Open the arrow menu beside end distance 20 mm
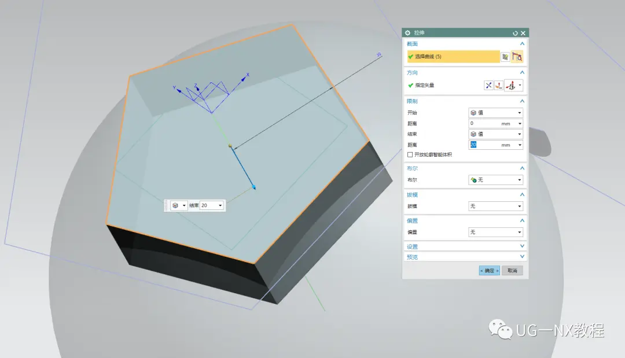625x358 pixels. [x=520, y=145]
